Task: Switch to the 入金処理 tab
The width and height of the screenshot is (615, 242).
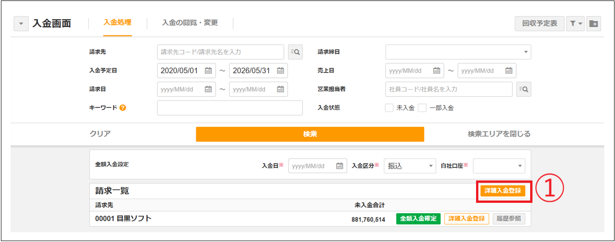Action: pyautogui.click(x=117, y=22)
